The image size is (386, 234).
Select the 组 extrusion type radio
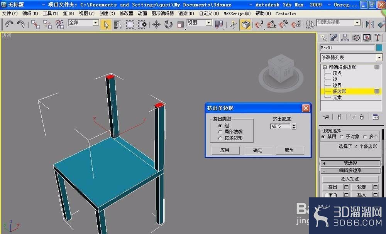pos(220,126)
